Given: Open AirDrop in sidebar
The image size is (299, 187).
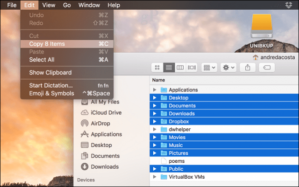Looking at the screenshot, I should (x=95, y=124).
